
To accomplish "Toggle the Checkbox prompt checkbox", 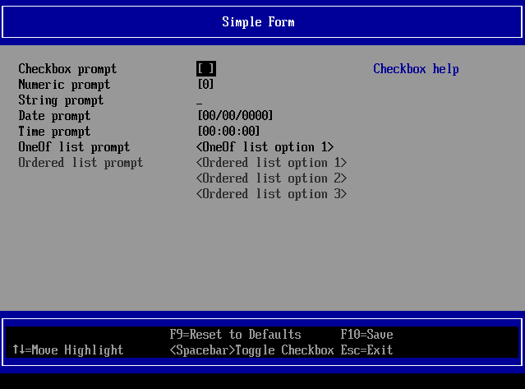I will [x=205, y=69].
